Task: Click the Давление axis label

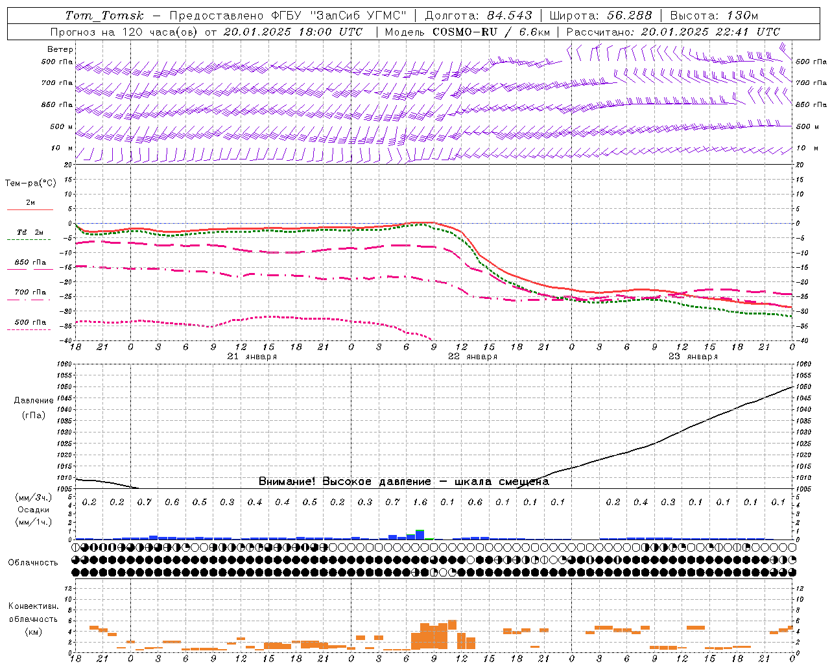Action: [x=33, y=401]
